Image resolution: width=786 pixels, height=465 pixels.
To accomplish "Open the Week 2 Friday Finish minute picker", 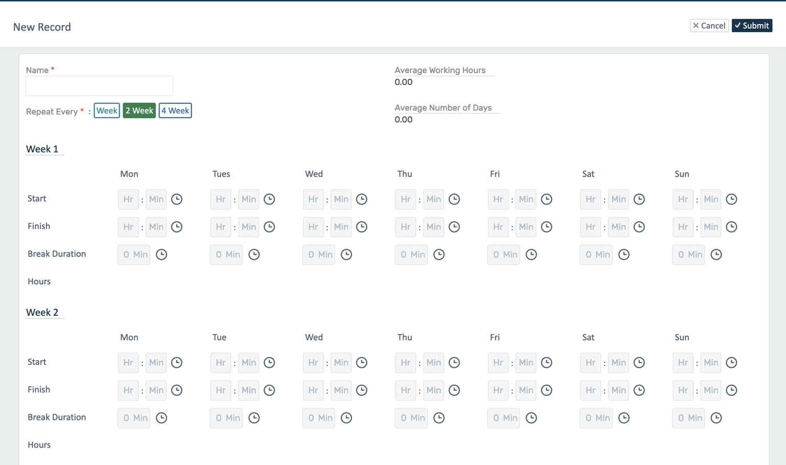I will [526, 390].
